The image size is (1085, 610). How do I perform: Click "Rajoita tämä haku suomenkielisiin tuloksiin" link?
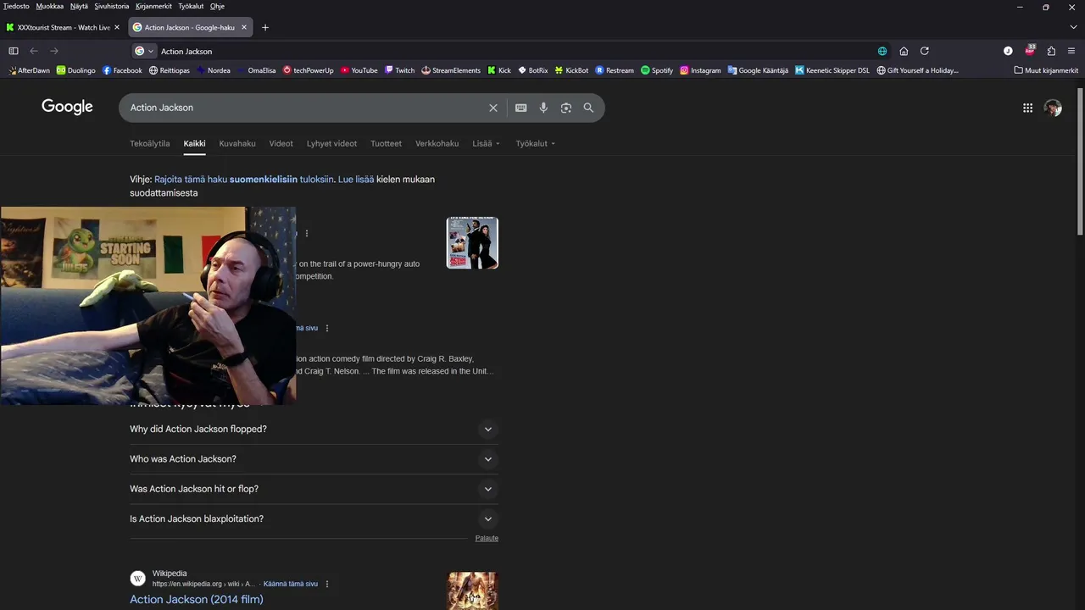(x=244, y=180)
